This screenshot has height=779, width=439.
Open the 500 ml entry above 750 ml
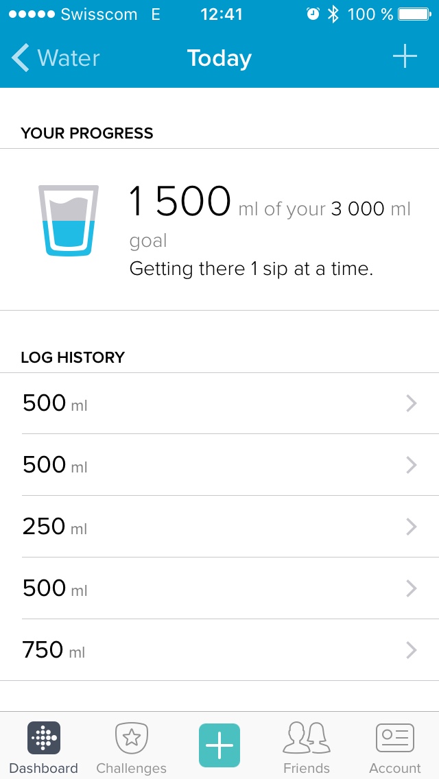click(219, 588)
